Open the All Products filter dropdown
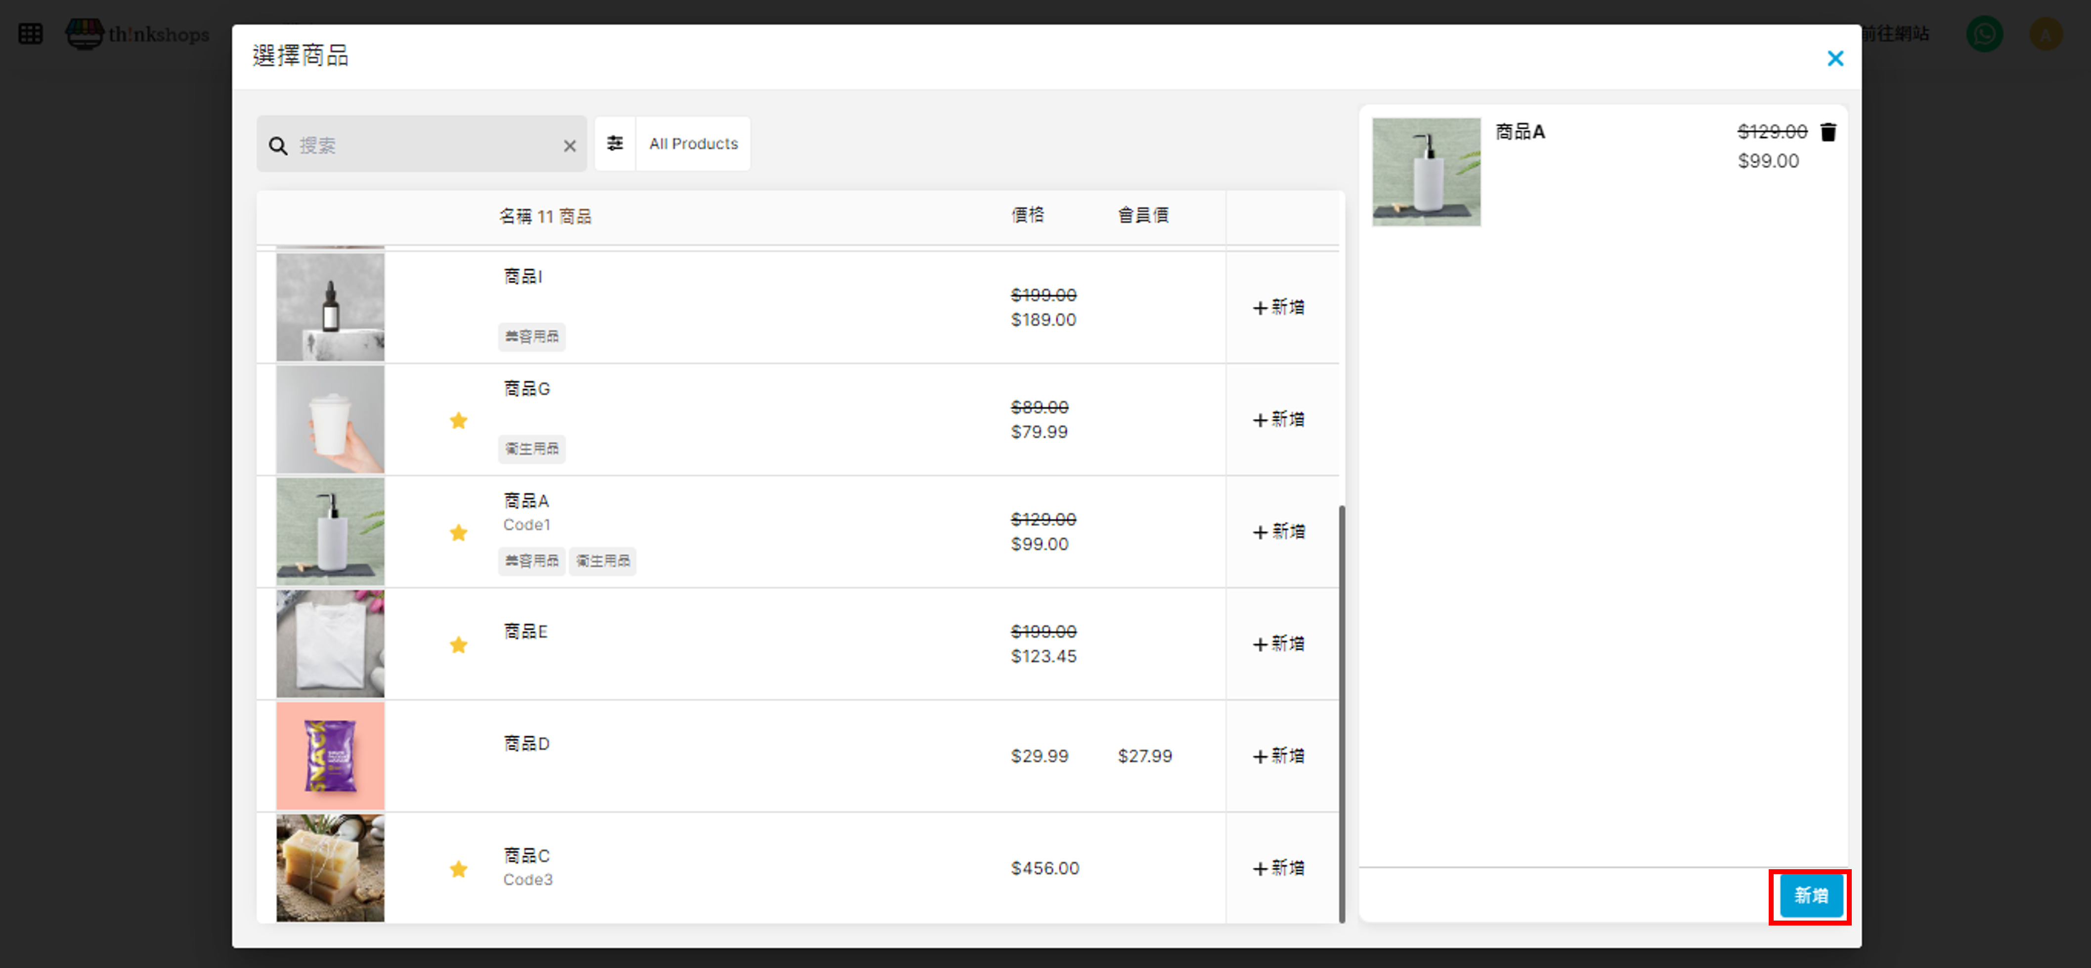Screen dimensions: 2091x968 point(693,144)
